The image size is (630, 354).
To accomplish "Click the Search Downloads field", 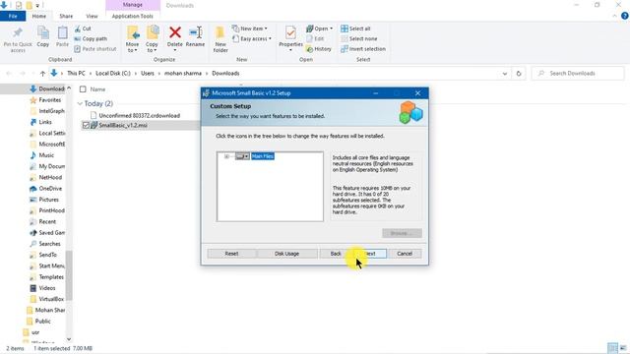I will (x=578, y=74).
